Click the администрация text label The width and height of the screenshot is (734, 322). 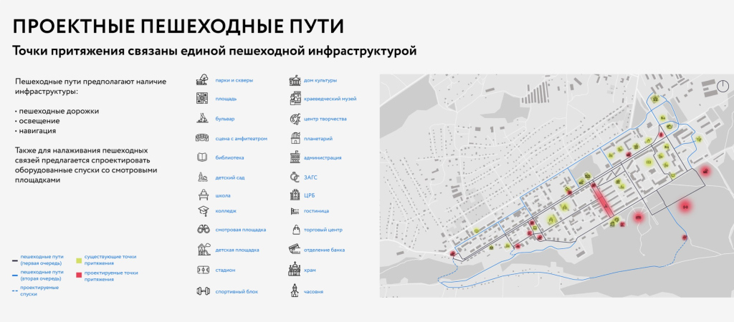tap(323, 157)
